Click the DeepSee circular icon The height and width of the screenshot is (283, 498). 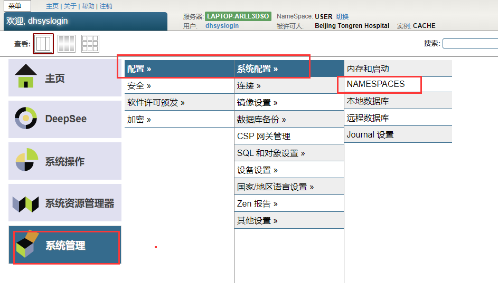pos(26,118)
